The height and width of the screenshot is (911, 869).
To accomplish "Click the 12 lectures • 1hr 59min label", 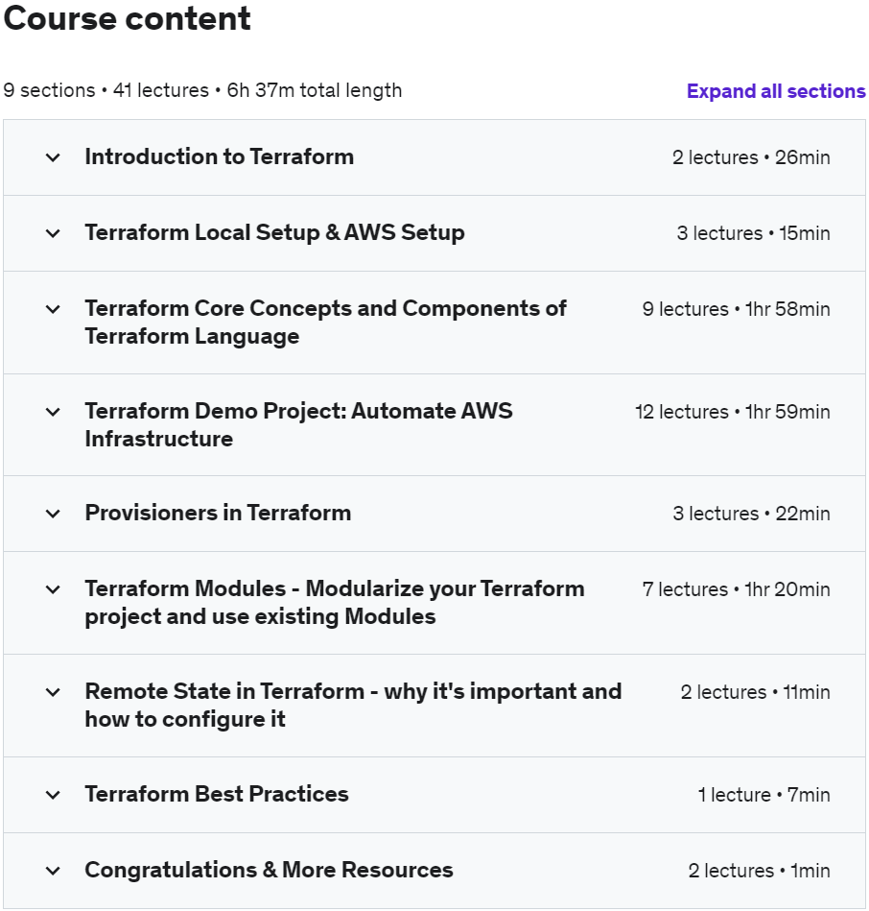I will 733,412.
